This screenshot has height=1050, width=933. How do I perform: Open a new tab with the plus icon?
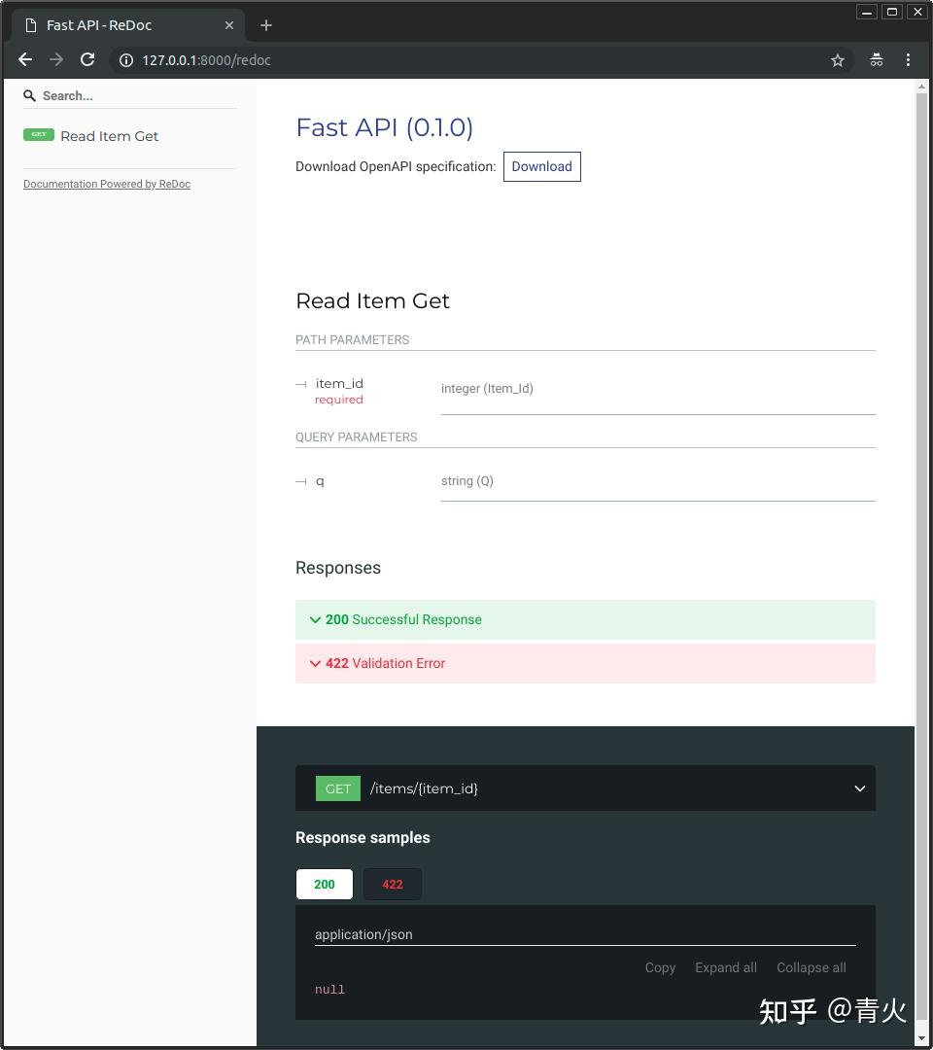click(x=266, y=24)
